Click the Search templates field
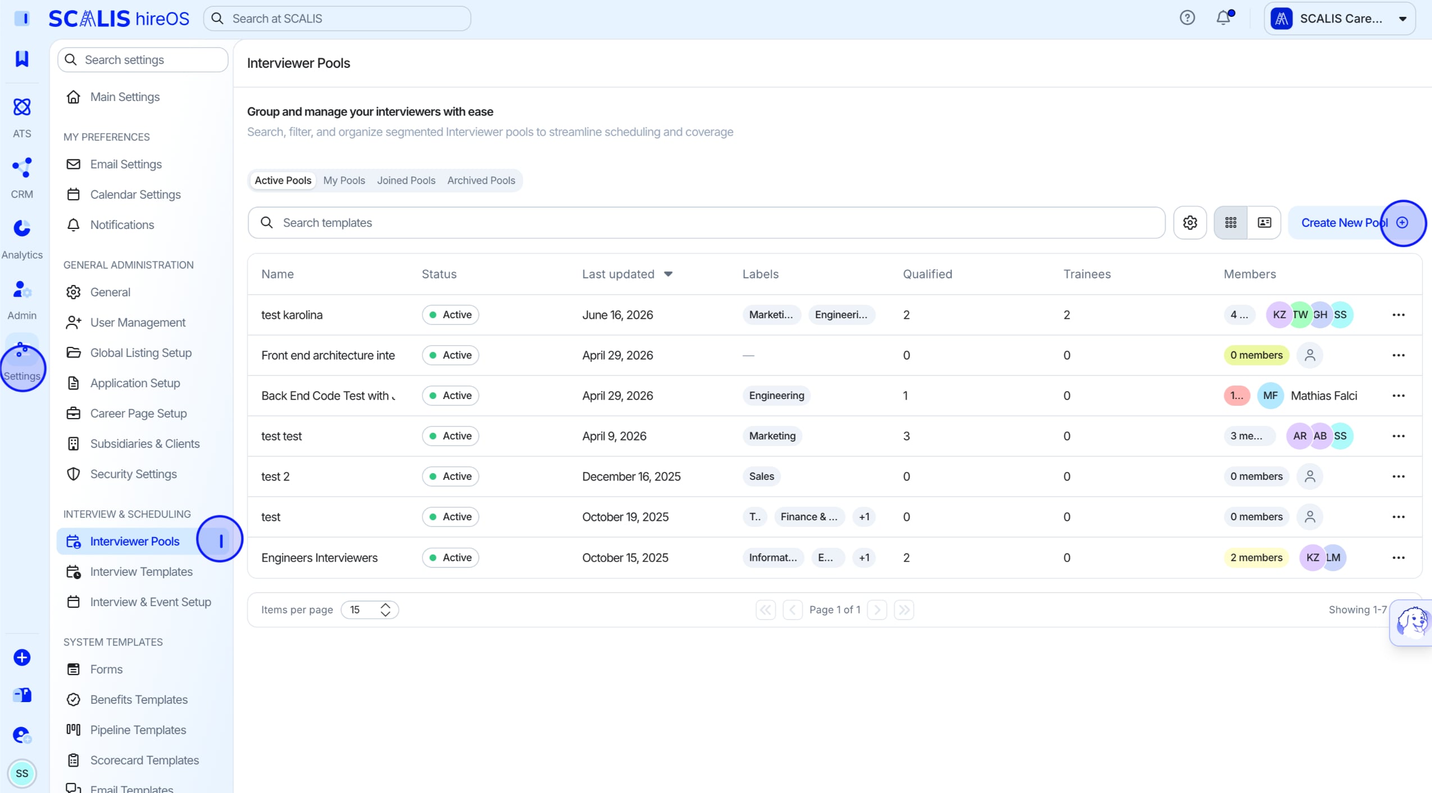1432x793 pixels. point(706,223)
